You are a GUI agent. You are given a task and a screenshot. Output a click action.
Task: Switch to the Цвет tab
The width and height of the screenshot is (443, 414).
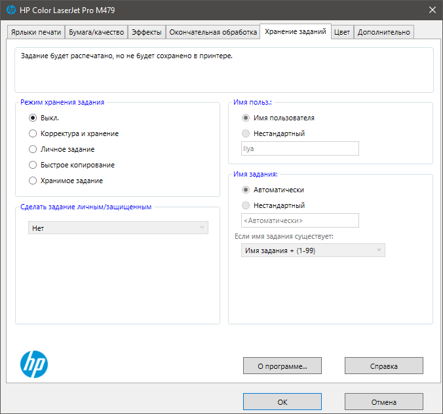(x=341, y=32)
